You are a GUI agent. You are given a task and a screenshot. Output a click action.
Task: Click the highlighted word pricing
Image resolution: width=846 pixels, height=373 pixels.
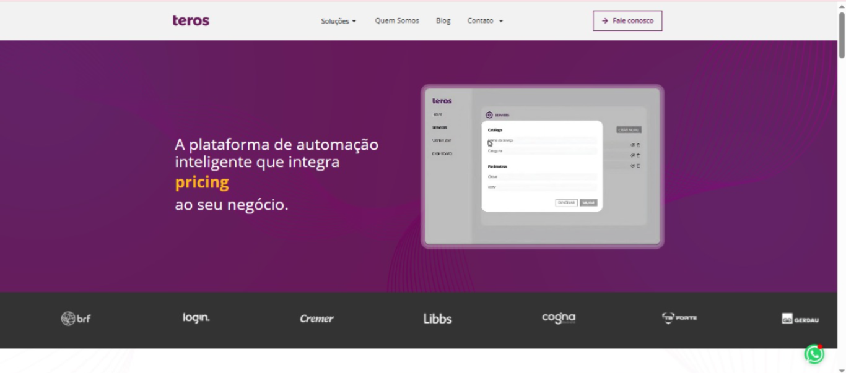click(x=201, y=182)
